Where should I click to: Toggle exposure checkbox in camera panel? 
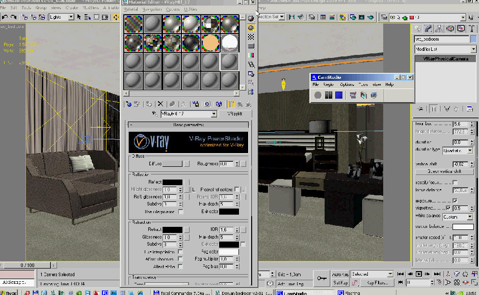(455, 201)
